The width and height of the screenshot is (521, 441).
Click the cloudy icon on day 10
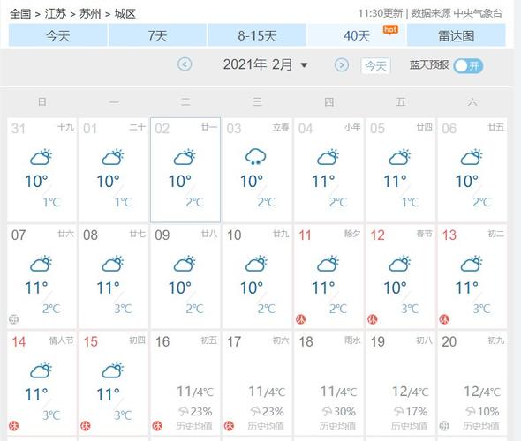pos(256,264)
